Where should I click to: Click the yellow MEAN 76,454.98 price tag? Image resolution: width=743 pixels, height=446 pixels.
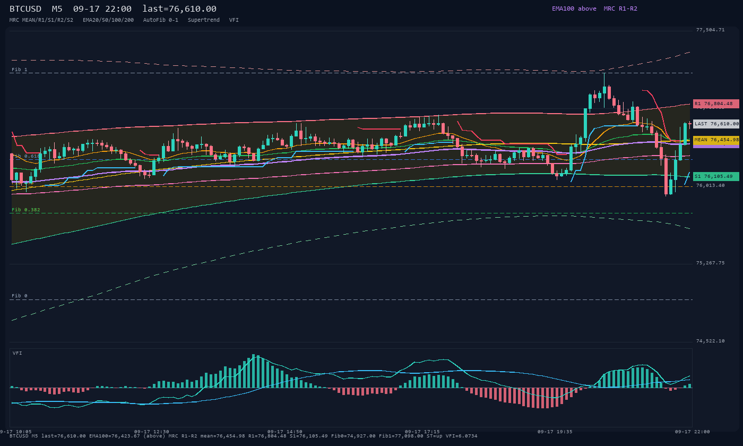tap(716, 140)
